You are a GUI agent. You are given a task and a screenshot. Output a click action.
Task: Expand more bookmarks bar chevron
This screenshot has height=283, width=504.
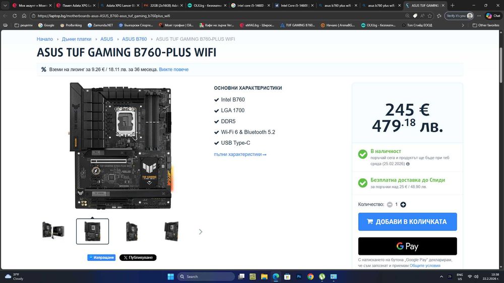(x=463, y=25)
